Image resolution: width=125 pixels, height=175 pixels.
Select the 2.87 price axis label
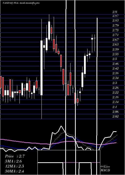pos(115,16)
